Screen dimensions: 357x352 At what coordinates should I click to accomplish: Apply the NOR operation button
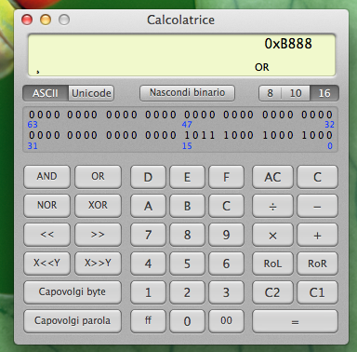point(46,206)
